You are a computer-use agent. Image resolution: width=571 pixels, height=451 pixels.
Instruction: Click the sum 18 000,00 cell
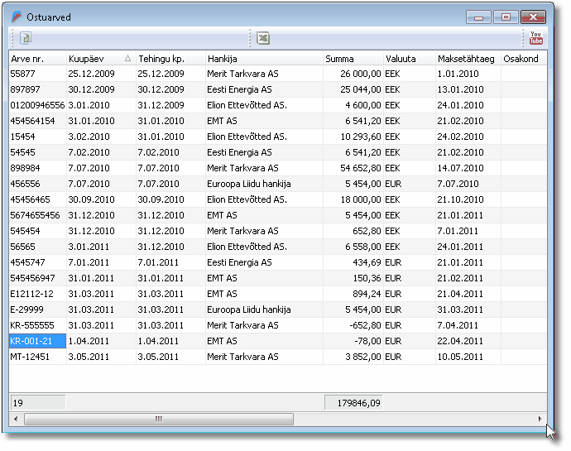(x=353, y=199)
